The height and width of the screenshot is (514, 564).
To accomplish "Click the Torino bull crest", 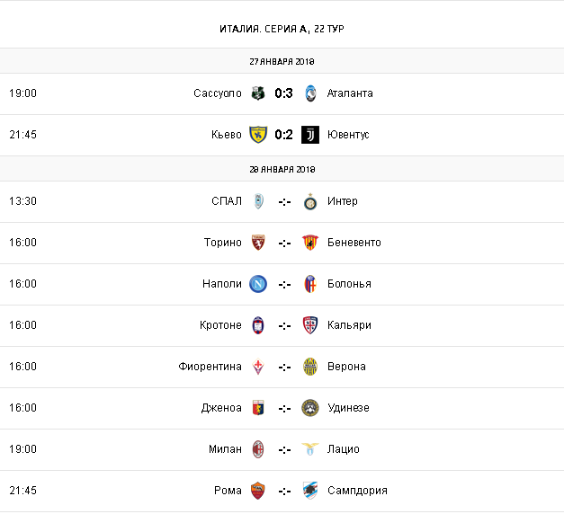I will (258, 243).
